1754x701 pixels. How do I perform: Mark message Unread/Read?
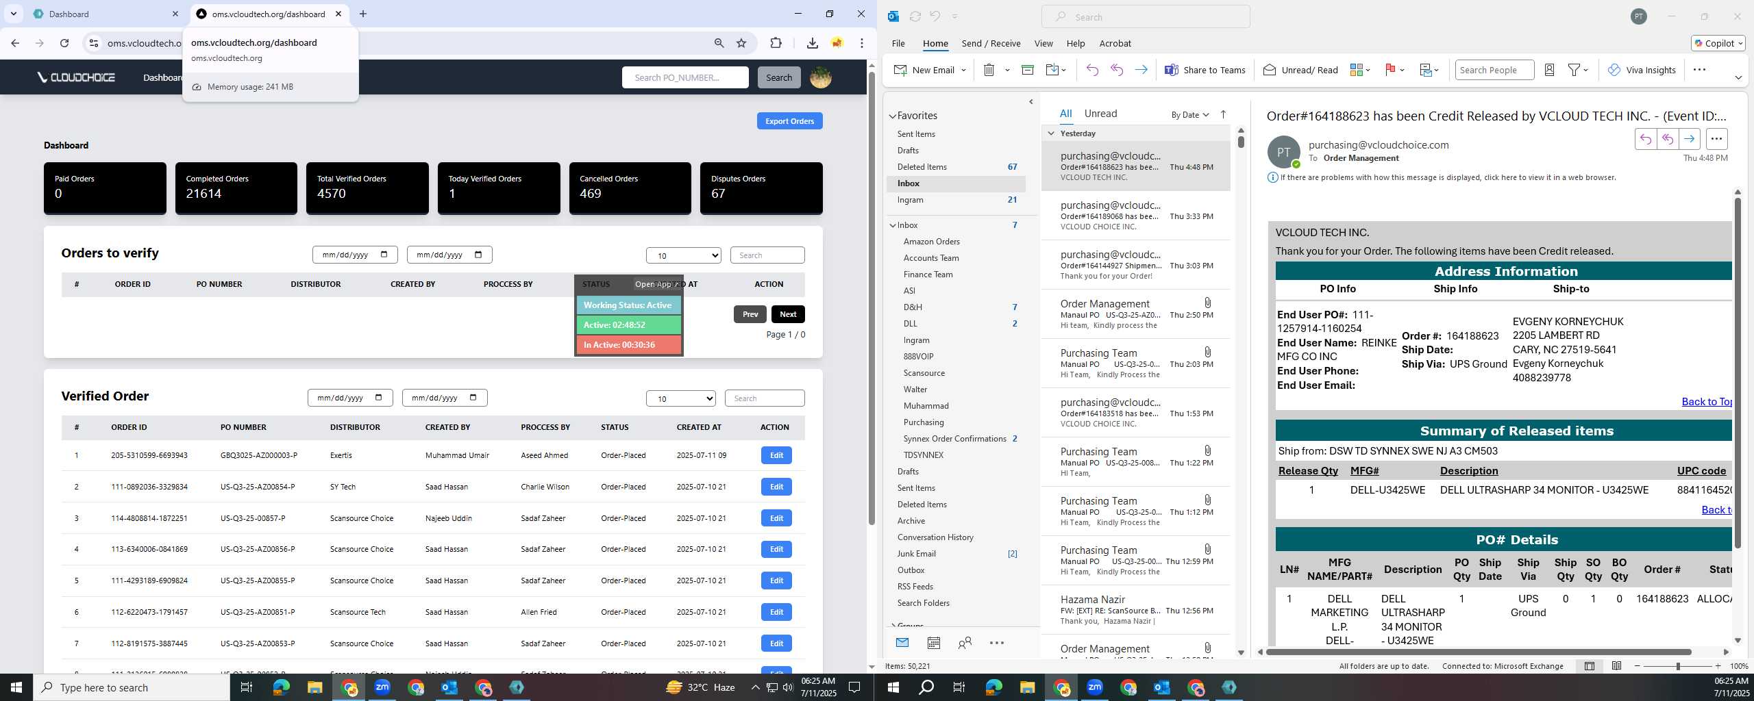tap(1300, 70)
